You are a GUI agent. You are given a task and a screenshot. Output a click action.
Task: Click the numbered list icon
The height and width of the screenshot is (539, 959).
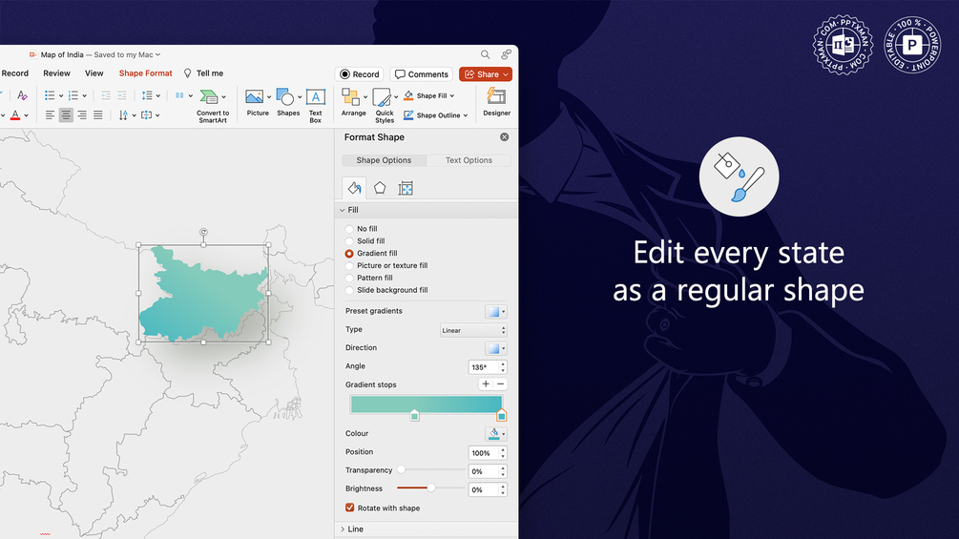click(x=73, y=95)
